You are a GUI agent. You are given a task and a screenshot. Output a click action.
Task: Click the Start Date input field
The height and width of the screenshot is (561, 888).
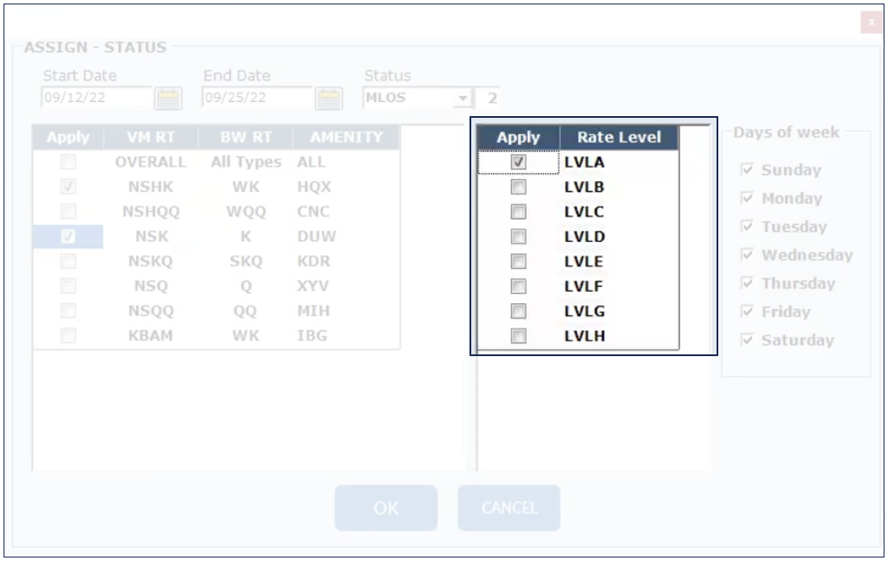[96, 98]
